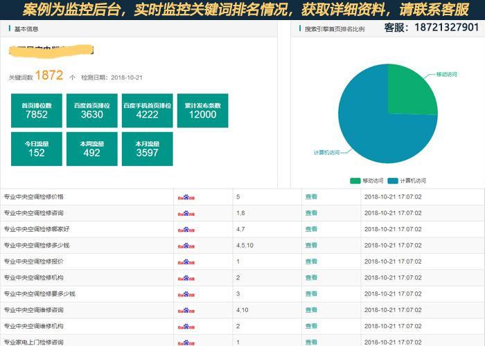This screenshot has width=485, height=346.
Task: Open 查看 link for 专业中央空调检修哪家好
Action: (x=311, y=229)
